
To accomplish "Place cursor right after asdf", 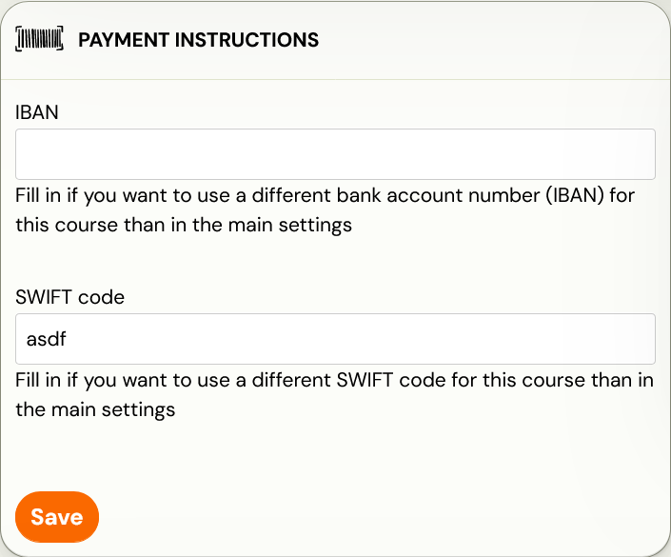I will (x=68, y=339).
